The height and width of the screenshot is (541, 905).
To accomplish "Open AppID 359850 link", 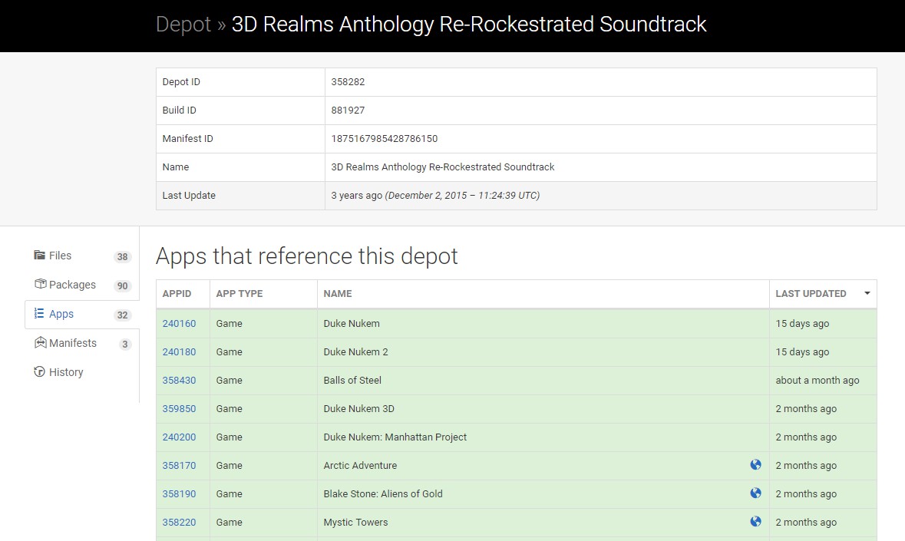I will coord(179,408).
